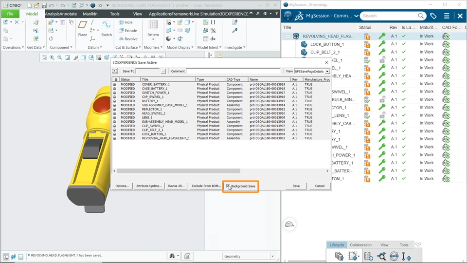The height and width of the screenshot is (263, 467).
Task: Select the Revolve tool
Action: pos(128,39)
